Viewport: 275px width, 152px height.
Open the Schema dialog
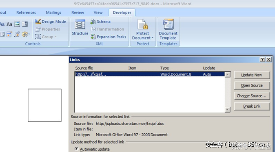click(x=100, y=22)
